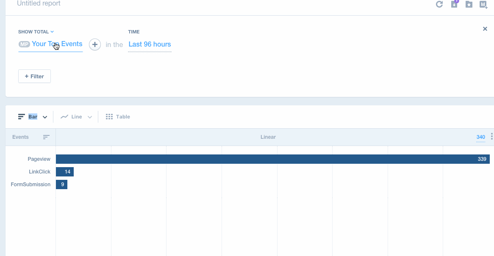Switch to the Line chart tab
The height and width of the screenshot is (256, 494).
click(x=72, y=117)
